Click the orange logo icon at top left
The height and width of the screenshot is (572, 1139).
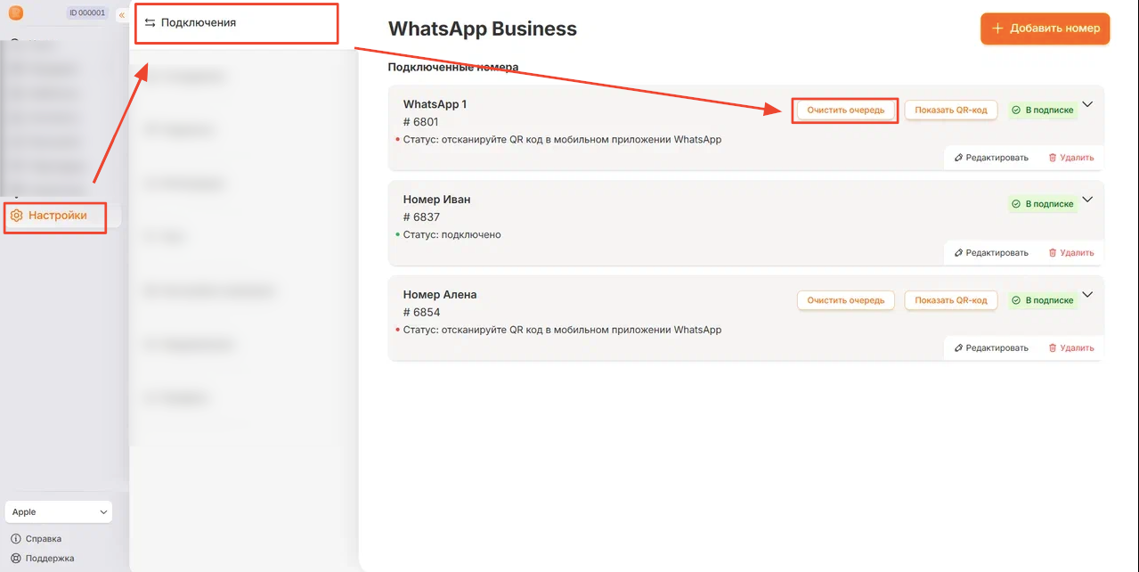pos(16,13)
